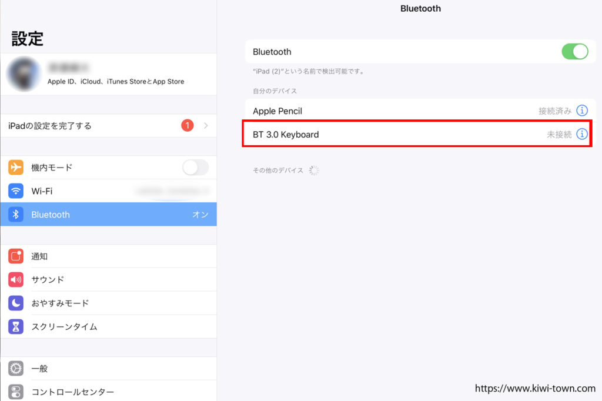
Task: Tap the 設定 title heading
Action: pyautogui.click(x=27, y=39)
